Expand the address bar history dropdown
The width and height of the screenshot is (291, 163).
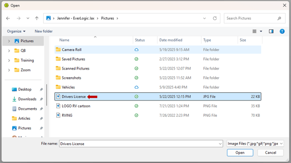pyautogui.click(x=204, y=18)
